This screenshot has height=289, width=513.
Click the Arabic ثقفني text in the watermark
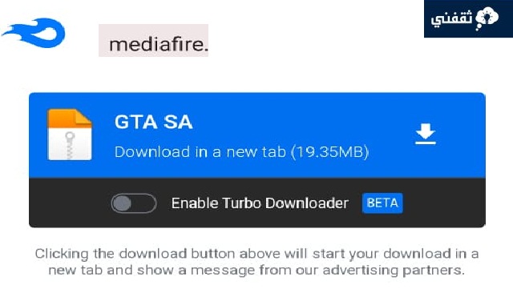(x=452, y=18)
